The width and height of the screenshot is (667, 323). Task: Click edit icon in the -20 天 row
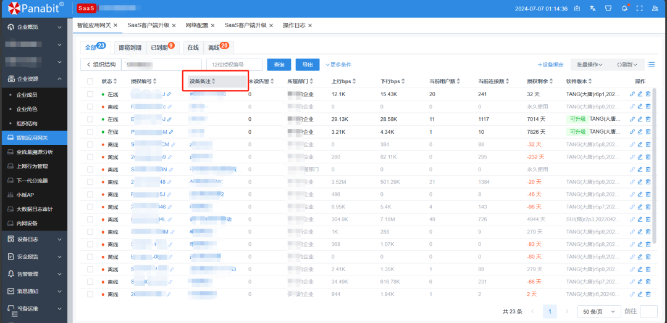pos(640,182)
